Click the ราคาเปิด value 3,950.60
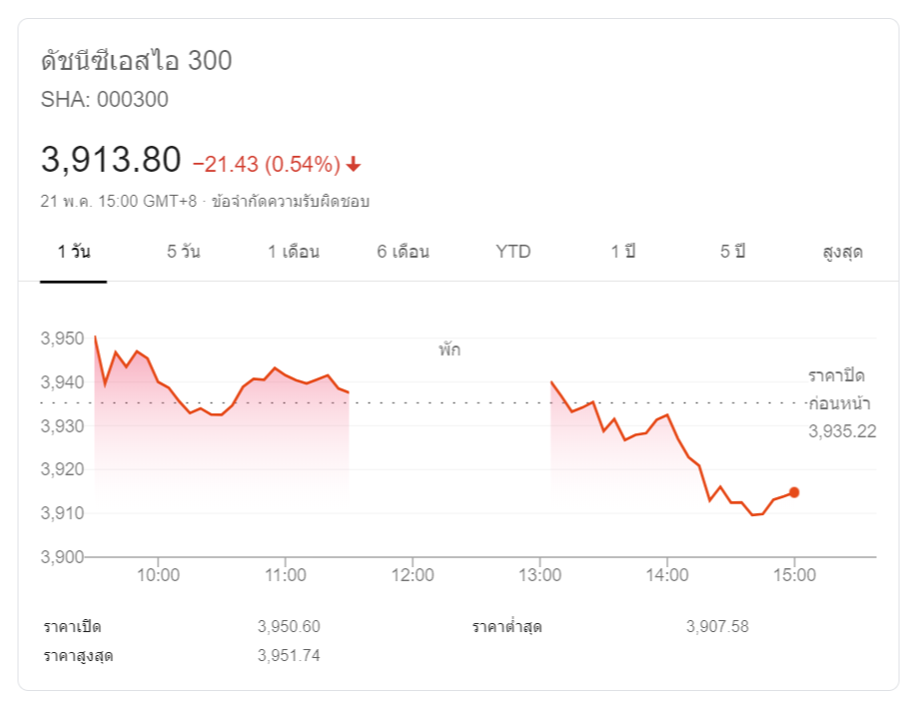The height and width of the screenshot is (711, 915). [x=289, y=627]
